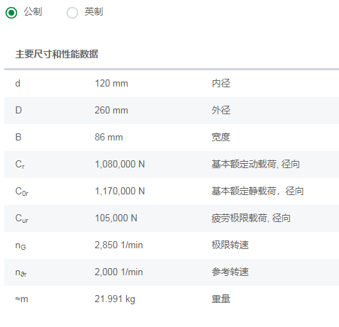Click the 86 mm width value

[x=109, y=137]
